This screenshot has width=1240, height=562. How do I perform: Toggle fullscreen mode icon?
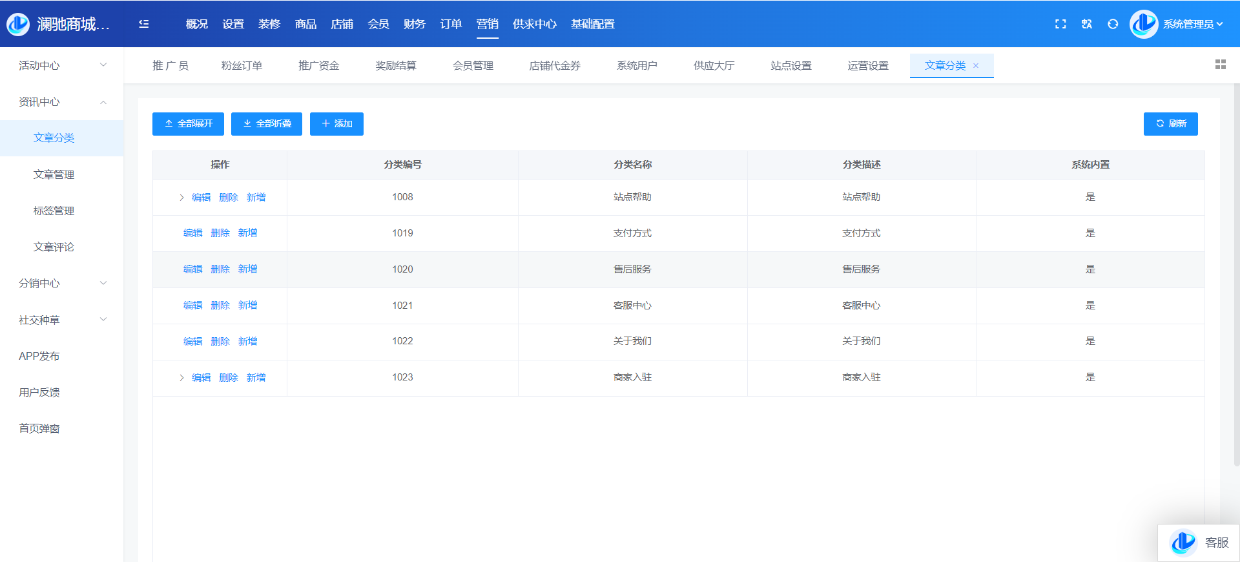coord(1060,24)
